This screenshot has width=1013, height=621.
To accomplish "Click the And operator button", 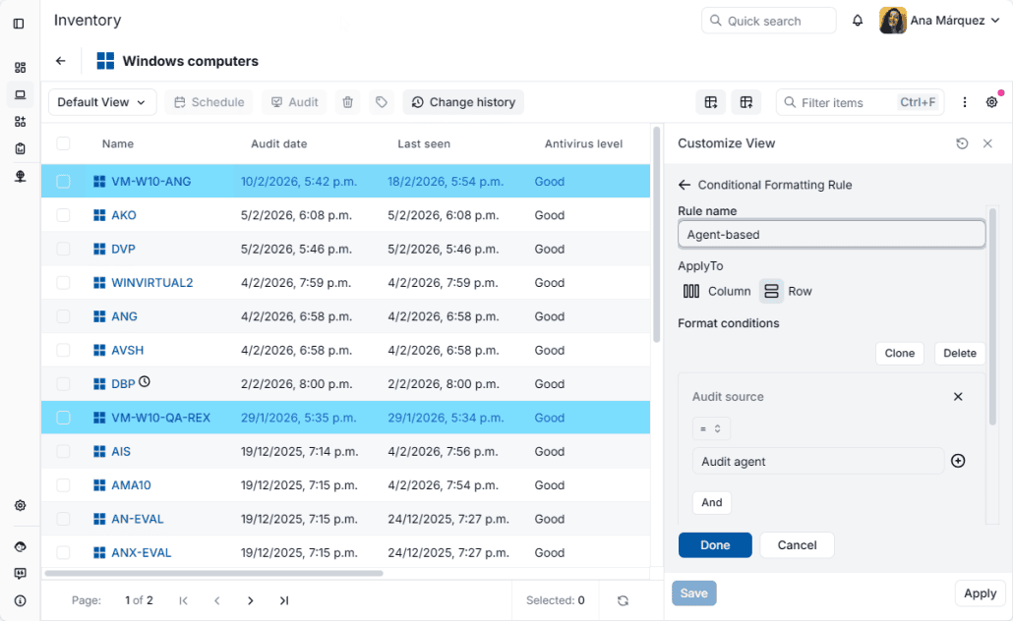I will [712, 502].
